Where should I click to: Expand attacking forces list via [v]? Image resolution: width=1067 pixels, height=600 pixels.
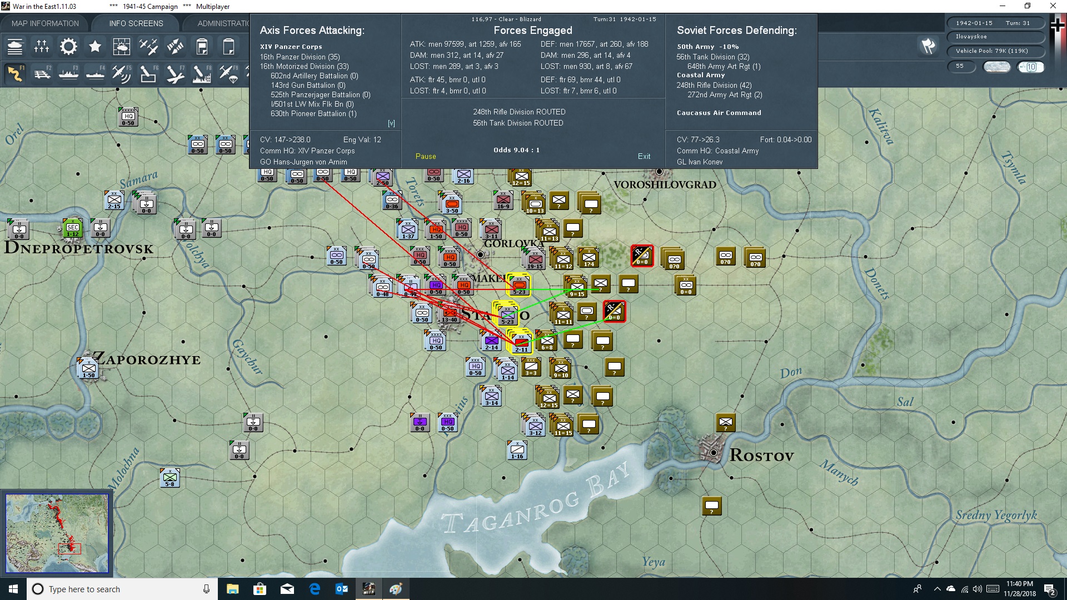[x=391, y=123]
